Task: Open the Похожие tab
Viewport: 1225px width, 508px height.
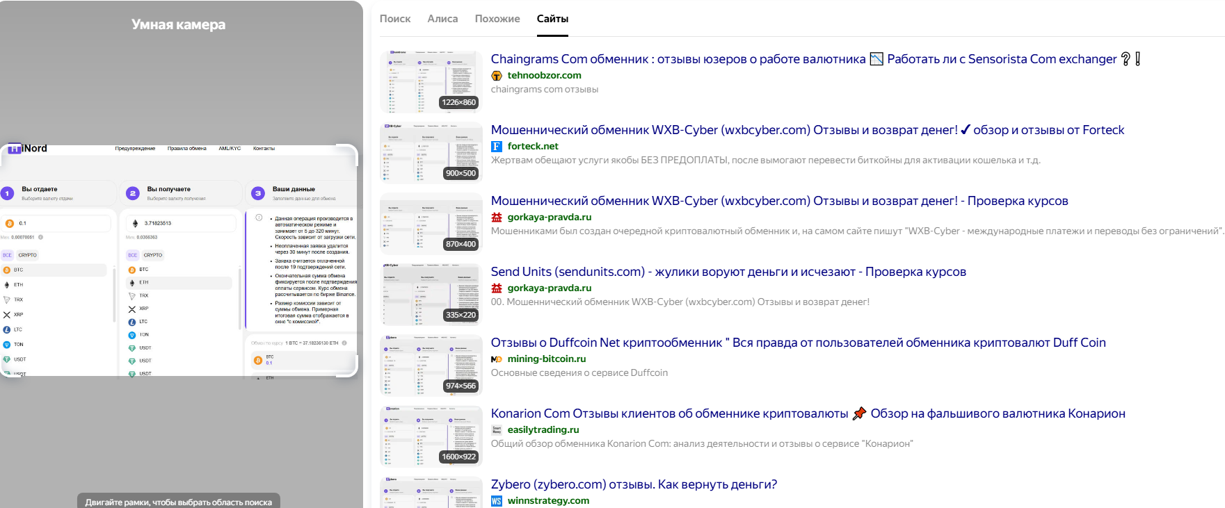Action: [x=497, y=19]
